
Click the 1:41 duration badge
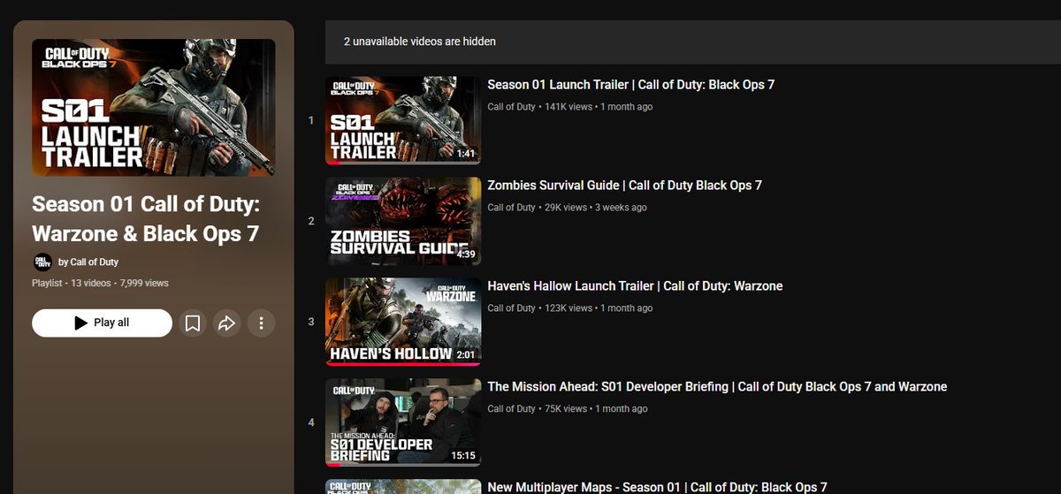point(466,154)
